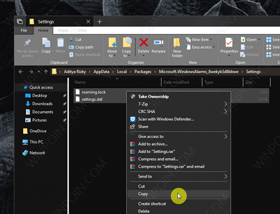Image resolution: width=280 pixels, height=214 pixels.
Task: Switch to the View ribbon tab
Action: 82,30
